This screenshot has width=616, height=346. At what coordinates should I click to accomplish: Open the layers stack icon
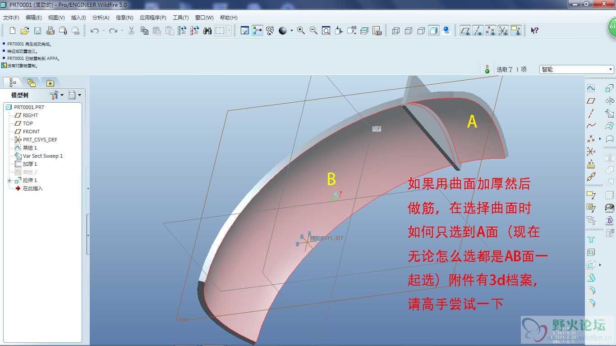(364, 31)
